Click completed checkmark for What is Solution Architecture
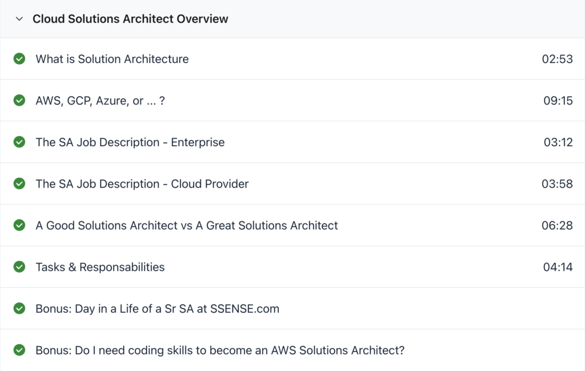The width and height of the screenshot is (585, 371). click(x=19, y=59)
